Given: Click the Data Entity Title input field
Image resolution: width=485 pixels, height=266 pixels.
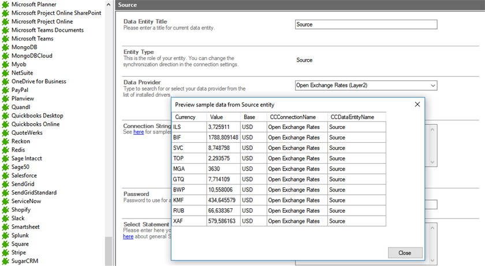Looking at the screenshot, I should 365,25.
